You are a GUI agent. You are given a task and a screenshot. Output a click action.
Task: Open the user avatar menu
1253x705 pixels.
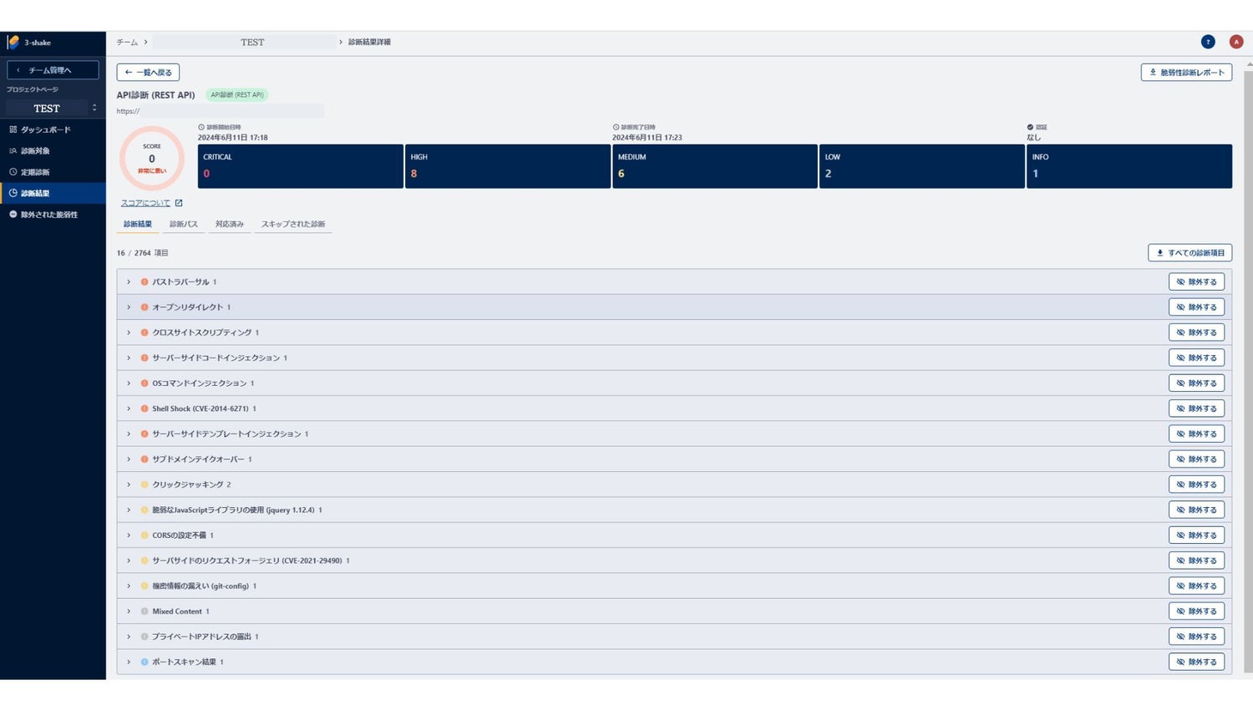coord(1235,42)
